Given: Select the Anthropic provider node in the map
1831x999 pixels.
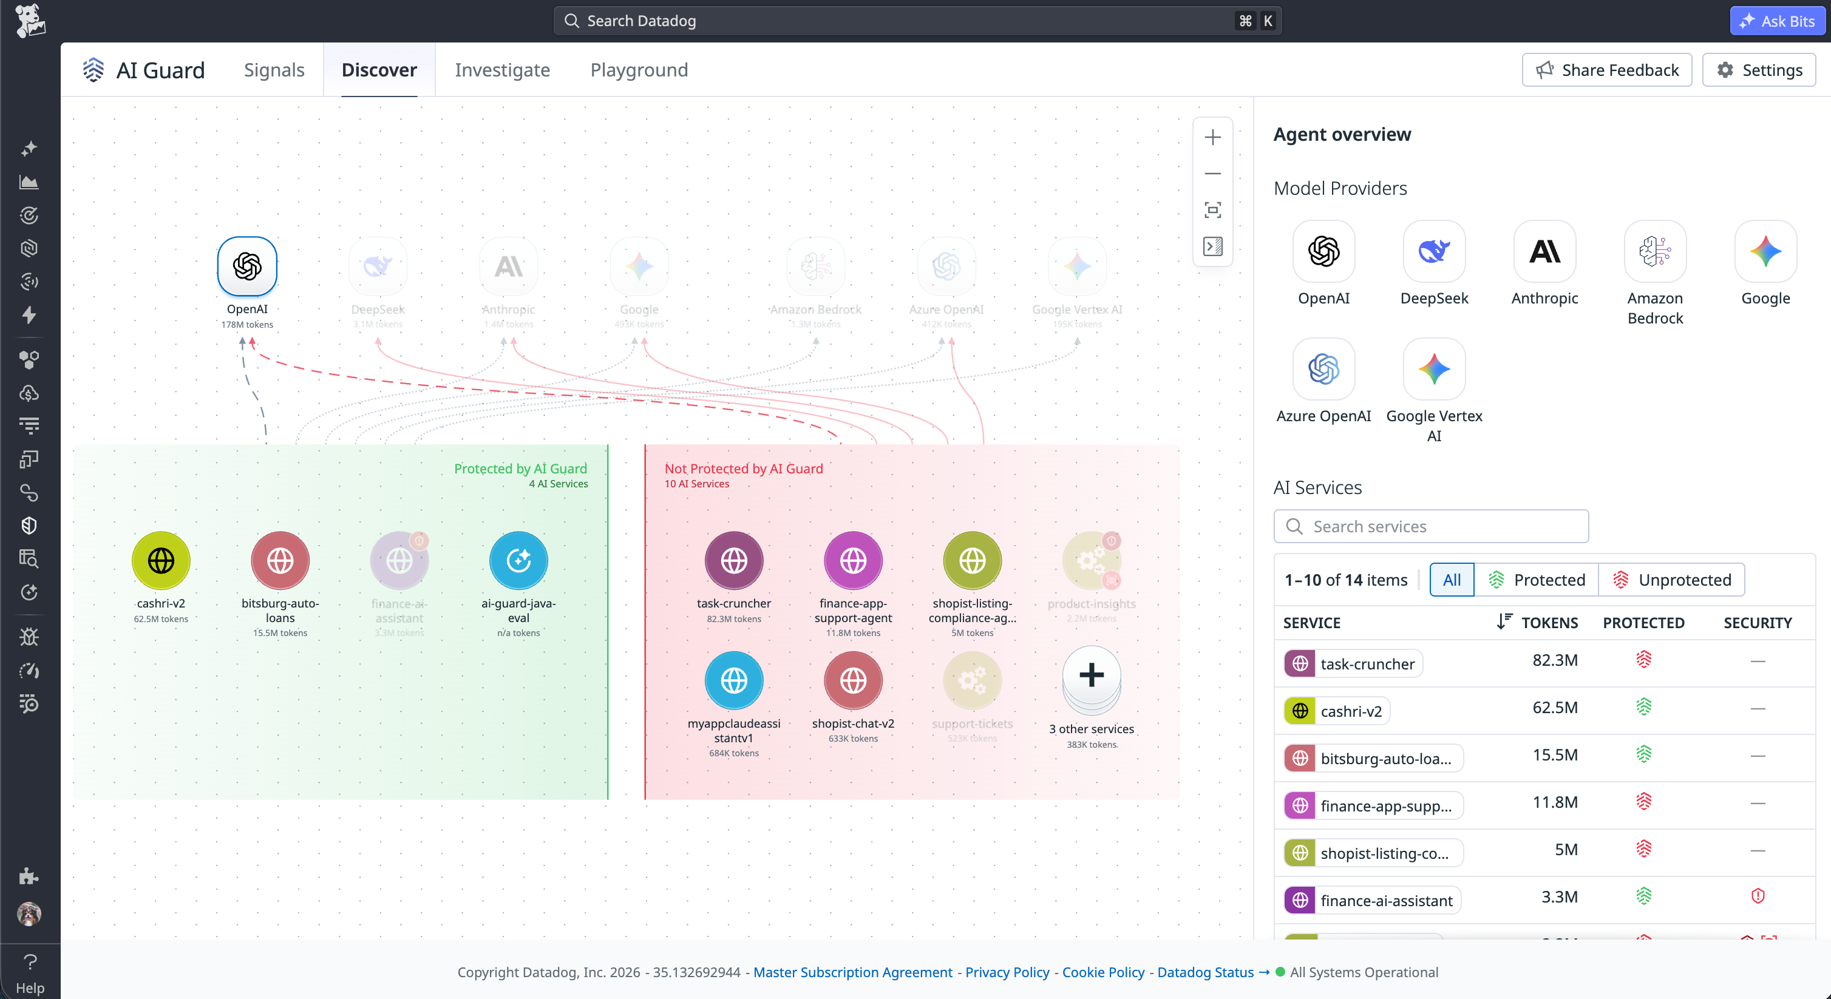Looking at the screenshot, I should (x=508, y=266).
